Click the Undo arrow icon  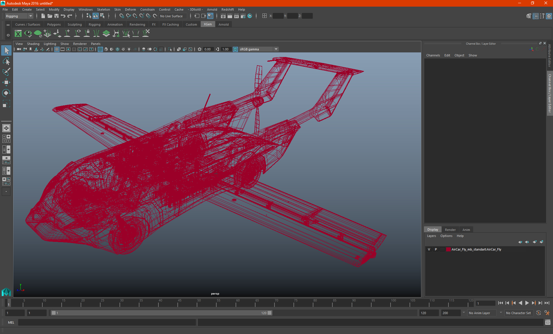(63, 16)
